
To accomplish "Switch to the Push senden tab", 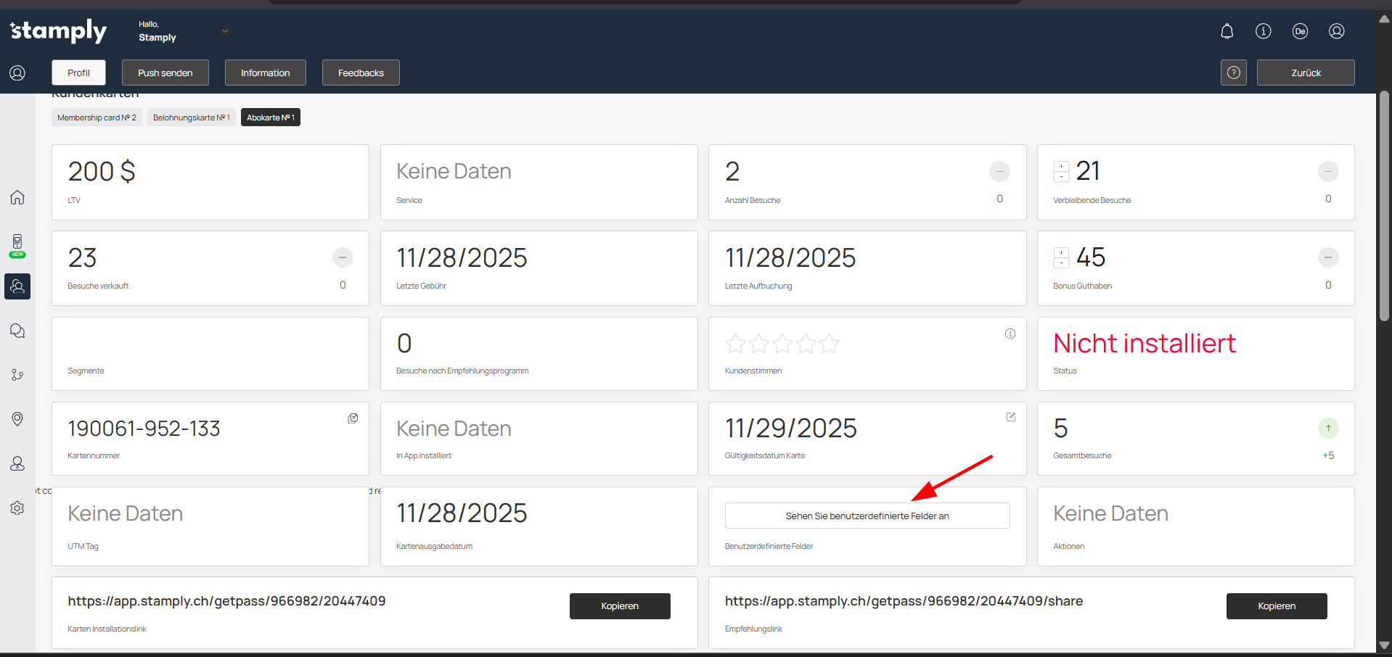I will (165, 73).
